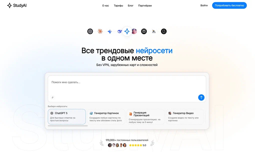Select the ChatGPT swirl icon in carousel

[90, 31]
